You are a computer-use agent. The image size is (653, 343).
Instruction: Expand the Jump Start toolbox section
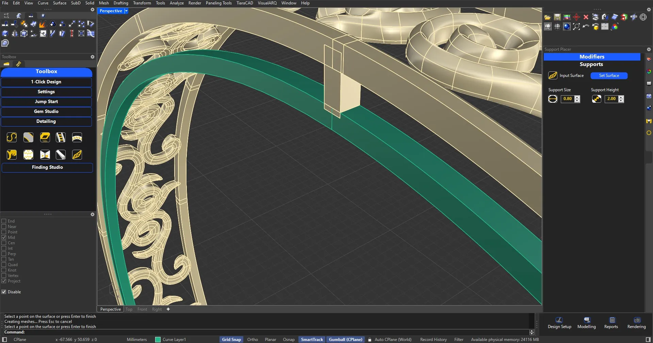pyautogui.click(x=46, y=102)
